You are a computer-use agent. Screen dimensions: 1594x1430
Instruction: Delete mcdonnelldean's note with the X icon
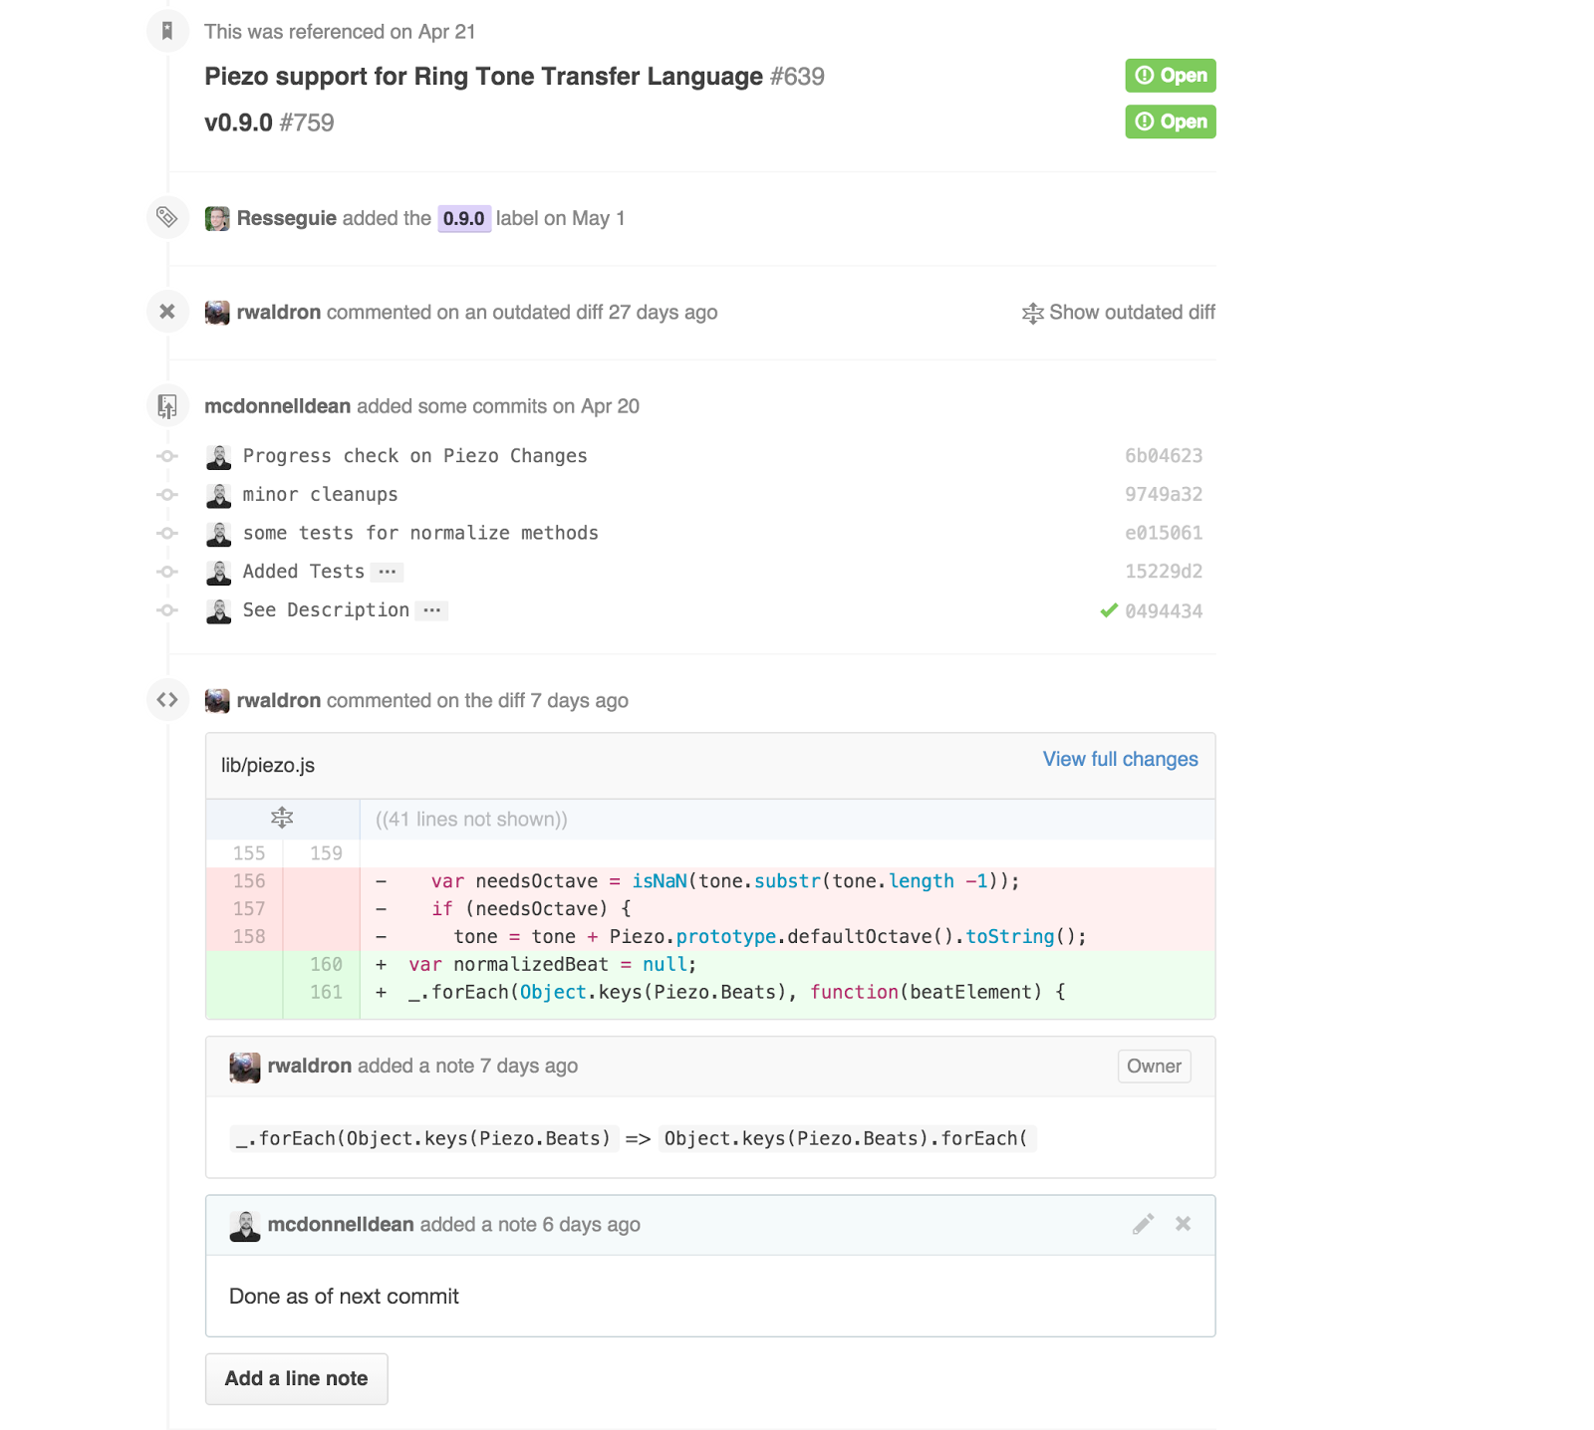[1183, 1224]
